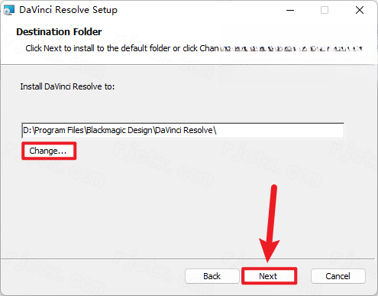378x296 pixels.
Task: Click the 'Destination Folder' heading
Action: point(59,32)
